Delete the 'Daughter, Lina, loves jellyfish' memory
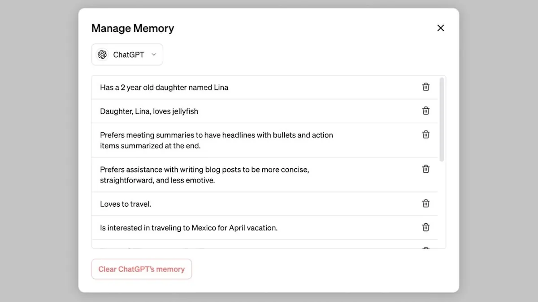This screenshot has height=302, width=538. click(425, 111)
